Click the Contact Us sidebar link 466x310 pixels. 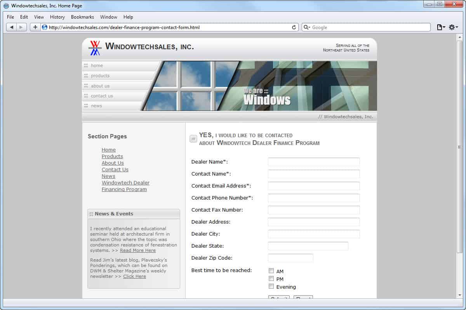115,170
